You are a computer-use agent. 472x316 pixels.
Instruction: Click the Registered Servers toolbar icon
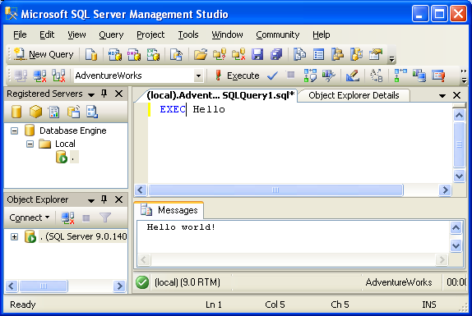click(299, 54)
